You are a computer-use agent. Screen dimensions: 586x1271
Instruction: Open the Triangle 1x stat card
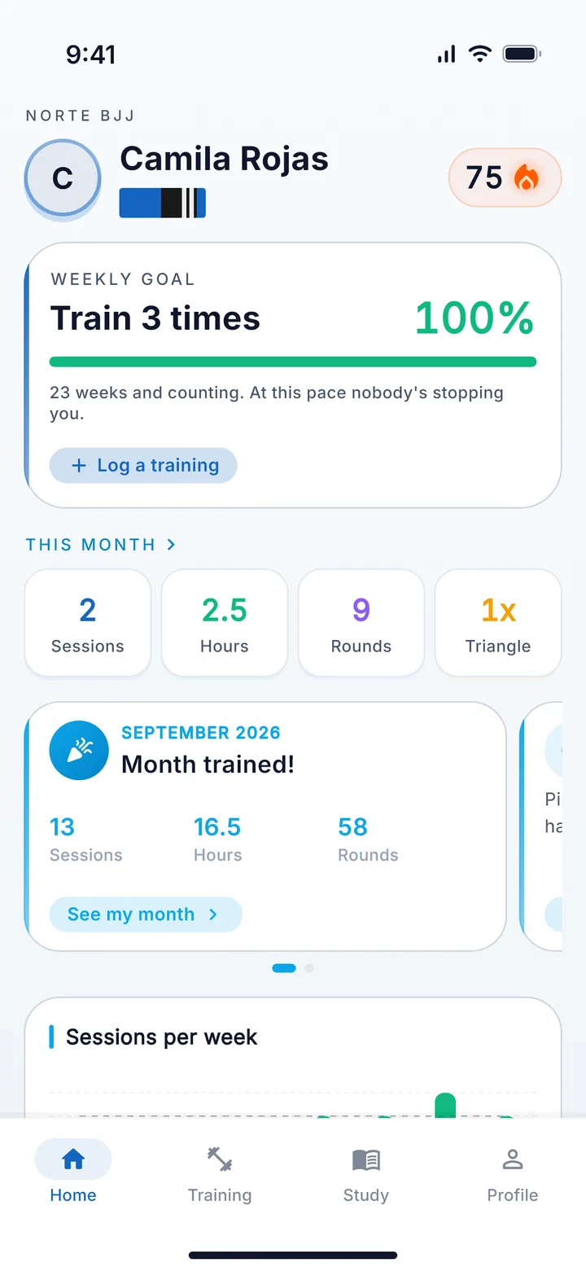tap(498, 623)
